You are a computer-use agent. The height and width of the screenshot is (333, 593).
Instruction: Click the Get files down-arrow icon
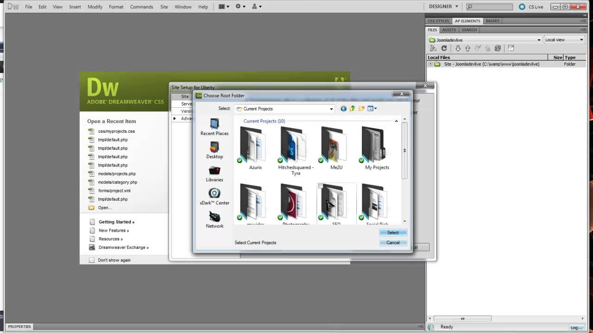458,48
